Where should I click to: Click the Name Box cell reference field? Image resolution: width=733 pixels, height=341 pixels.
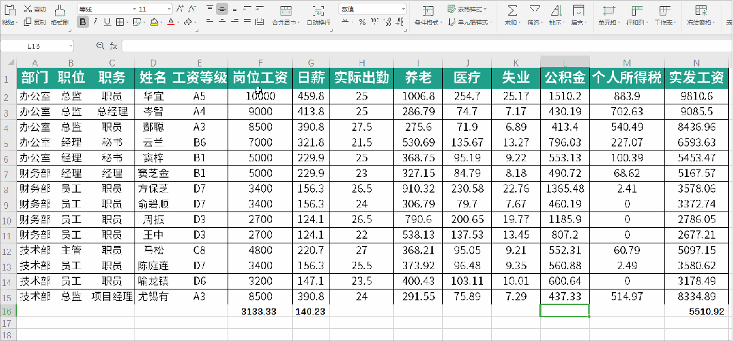34,45
